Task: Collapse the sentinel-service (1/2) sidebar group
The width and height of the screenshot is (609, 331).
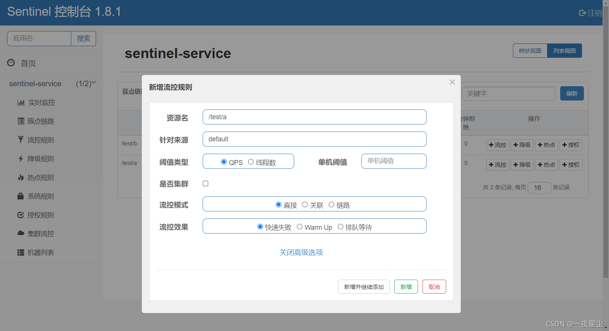Action: [x=51, y=84]
